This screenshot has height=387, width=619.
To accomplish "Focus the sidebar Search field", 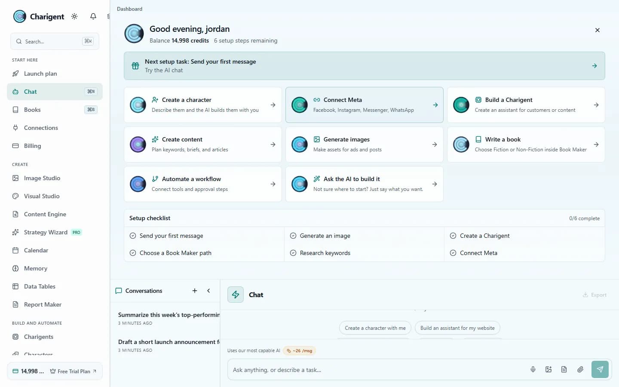I will pos(55,41).
